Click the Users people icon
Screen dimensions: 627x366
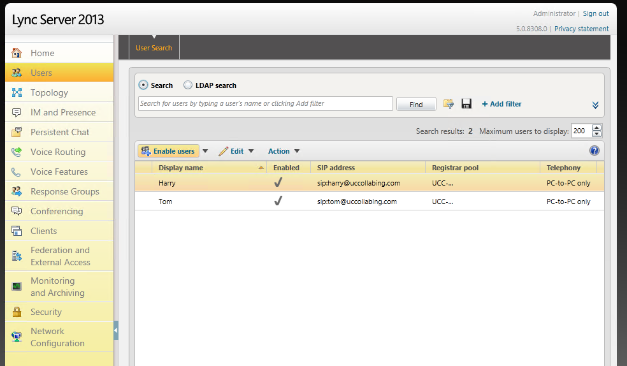(x=17, y=73)
